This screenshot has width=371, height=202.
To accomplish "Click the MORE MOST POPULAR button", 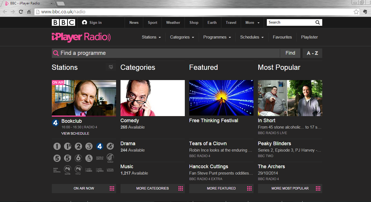I will pos(290,188).
